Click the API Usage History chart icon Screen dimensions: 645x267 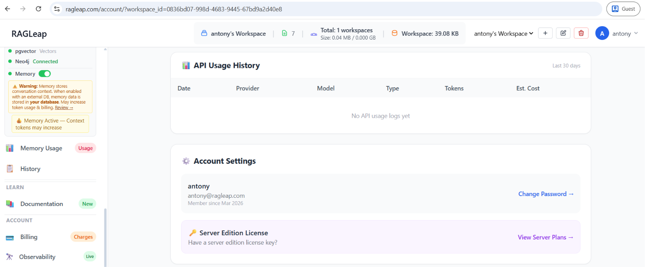coord(186,65)
